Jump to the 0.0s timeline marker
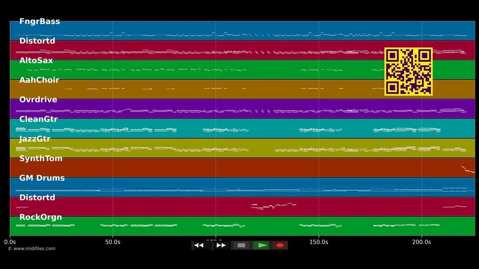 (x=10, y=242)
